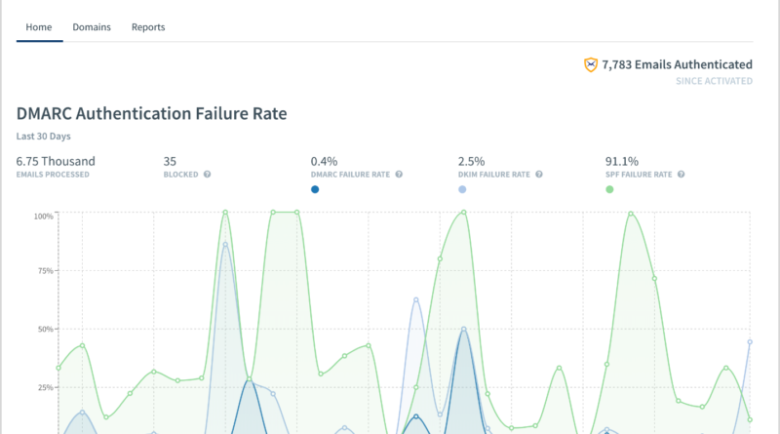780x434 pixels.
Task: Click the green SPF legend dot
Action: [x=609, y=189]
